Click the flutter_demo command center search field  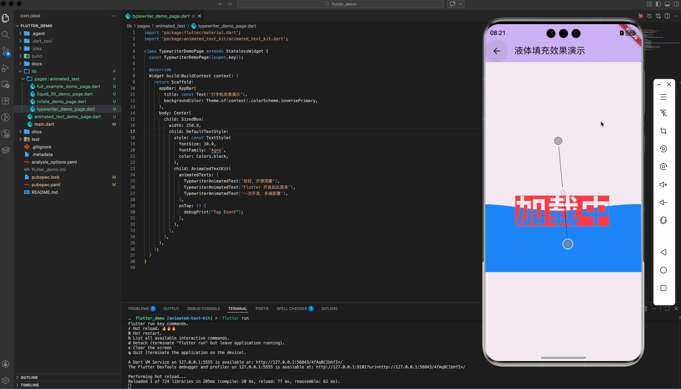[340, 4]
